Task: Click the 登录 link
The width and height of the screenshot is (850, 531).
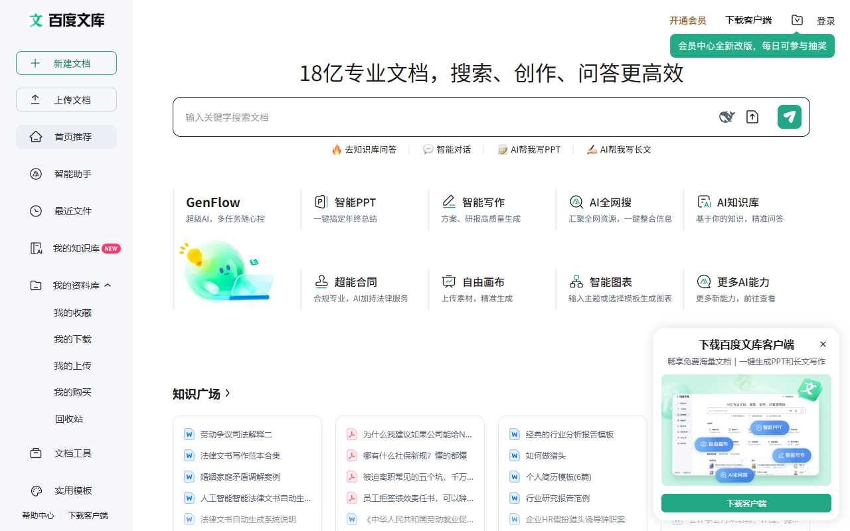Action: coord(826,20)
